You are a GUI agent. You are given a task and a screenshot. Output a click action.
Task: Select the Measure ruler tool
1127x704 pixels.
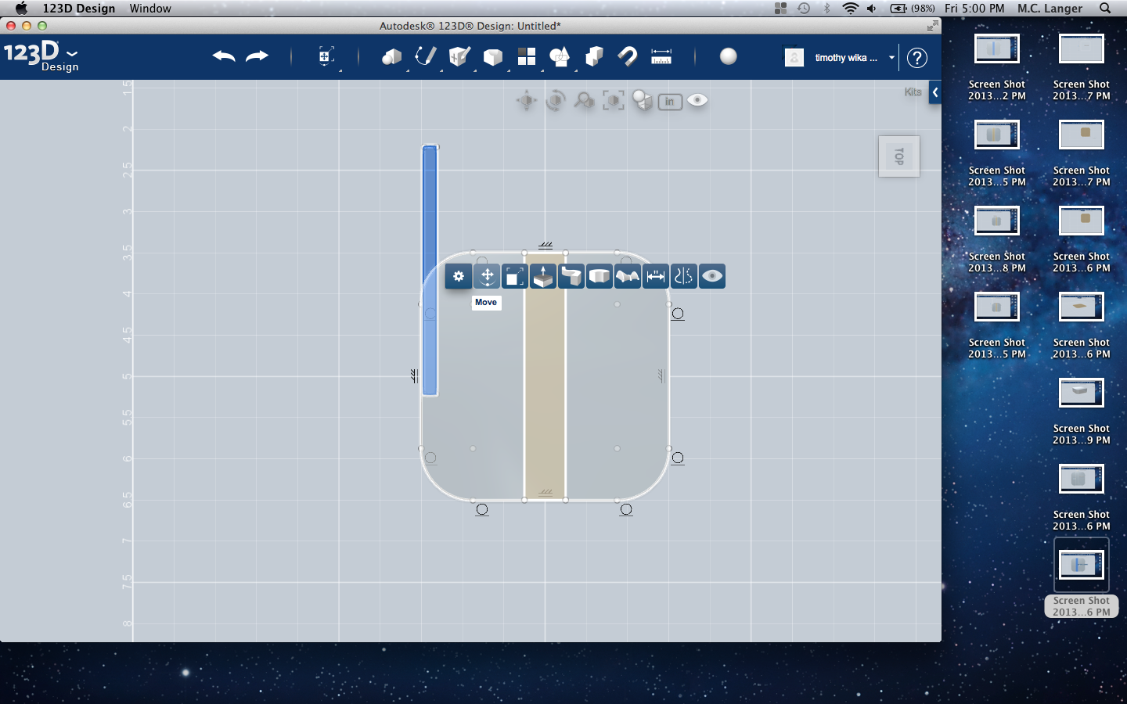pyautogui.click(x=661, y=56)
